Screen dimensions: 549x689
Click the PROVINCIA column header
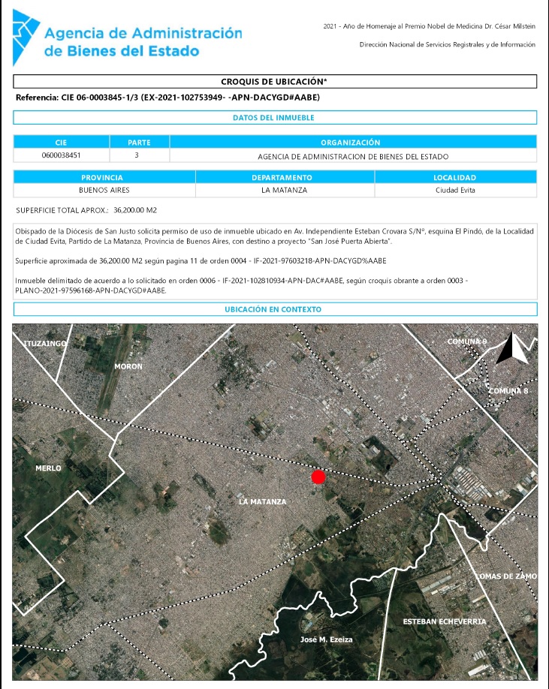pos(104,177)
